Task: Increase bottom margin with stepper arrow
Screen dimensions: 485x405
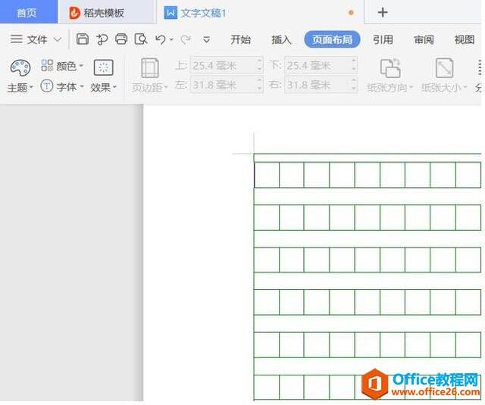Action: pyautogui.click(x=354, y=61)
